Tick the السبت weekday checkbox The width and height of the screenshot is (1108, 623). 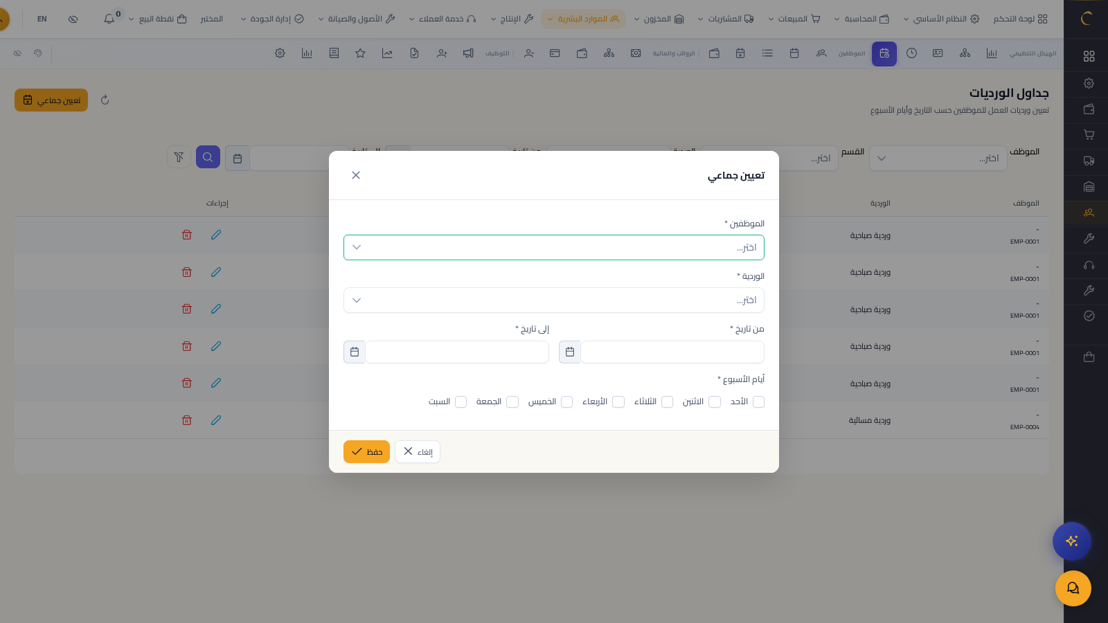tap(461, 402)
